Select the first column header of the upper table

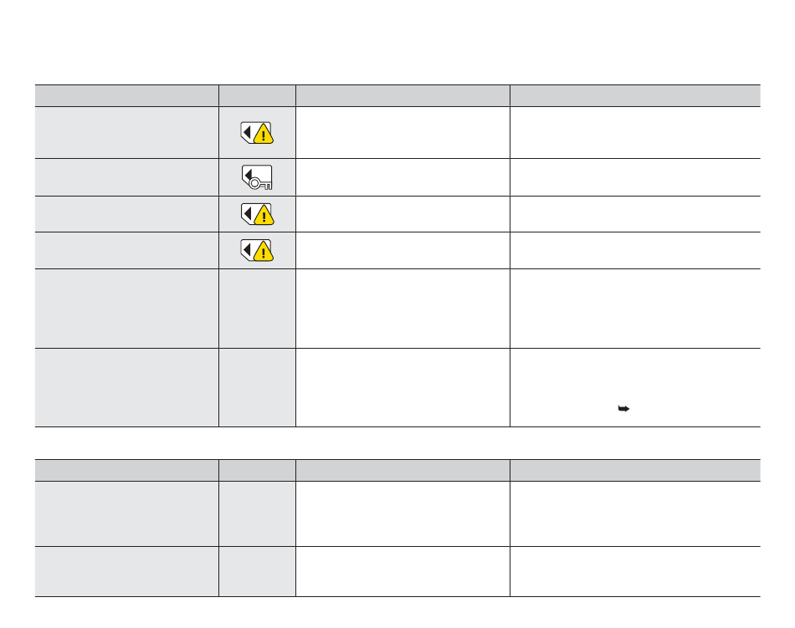[126, 95]
